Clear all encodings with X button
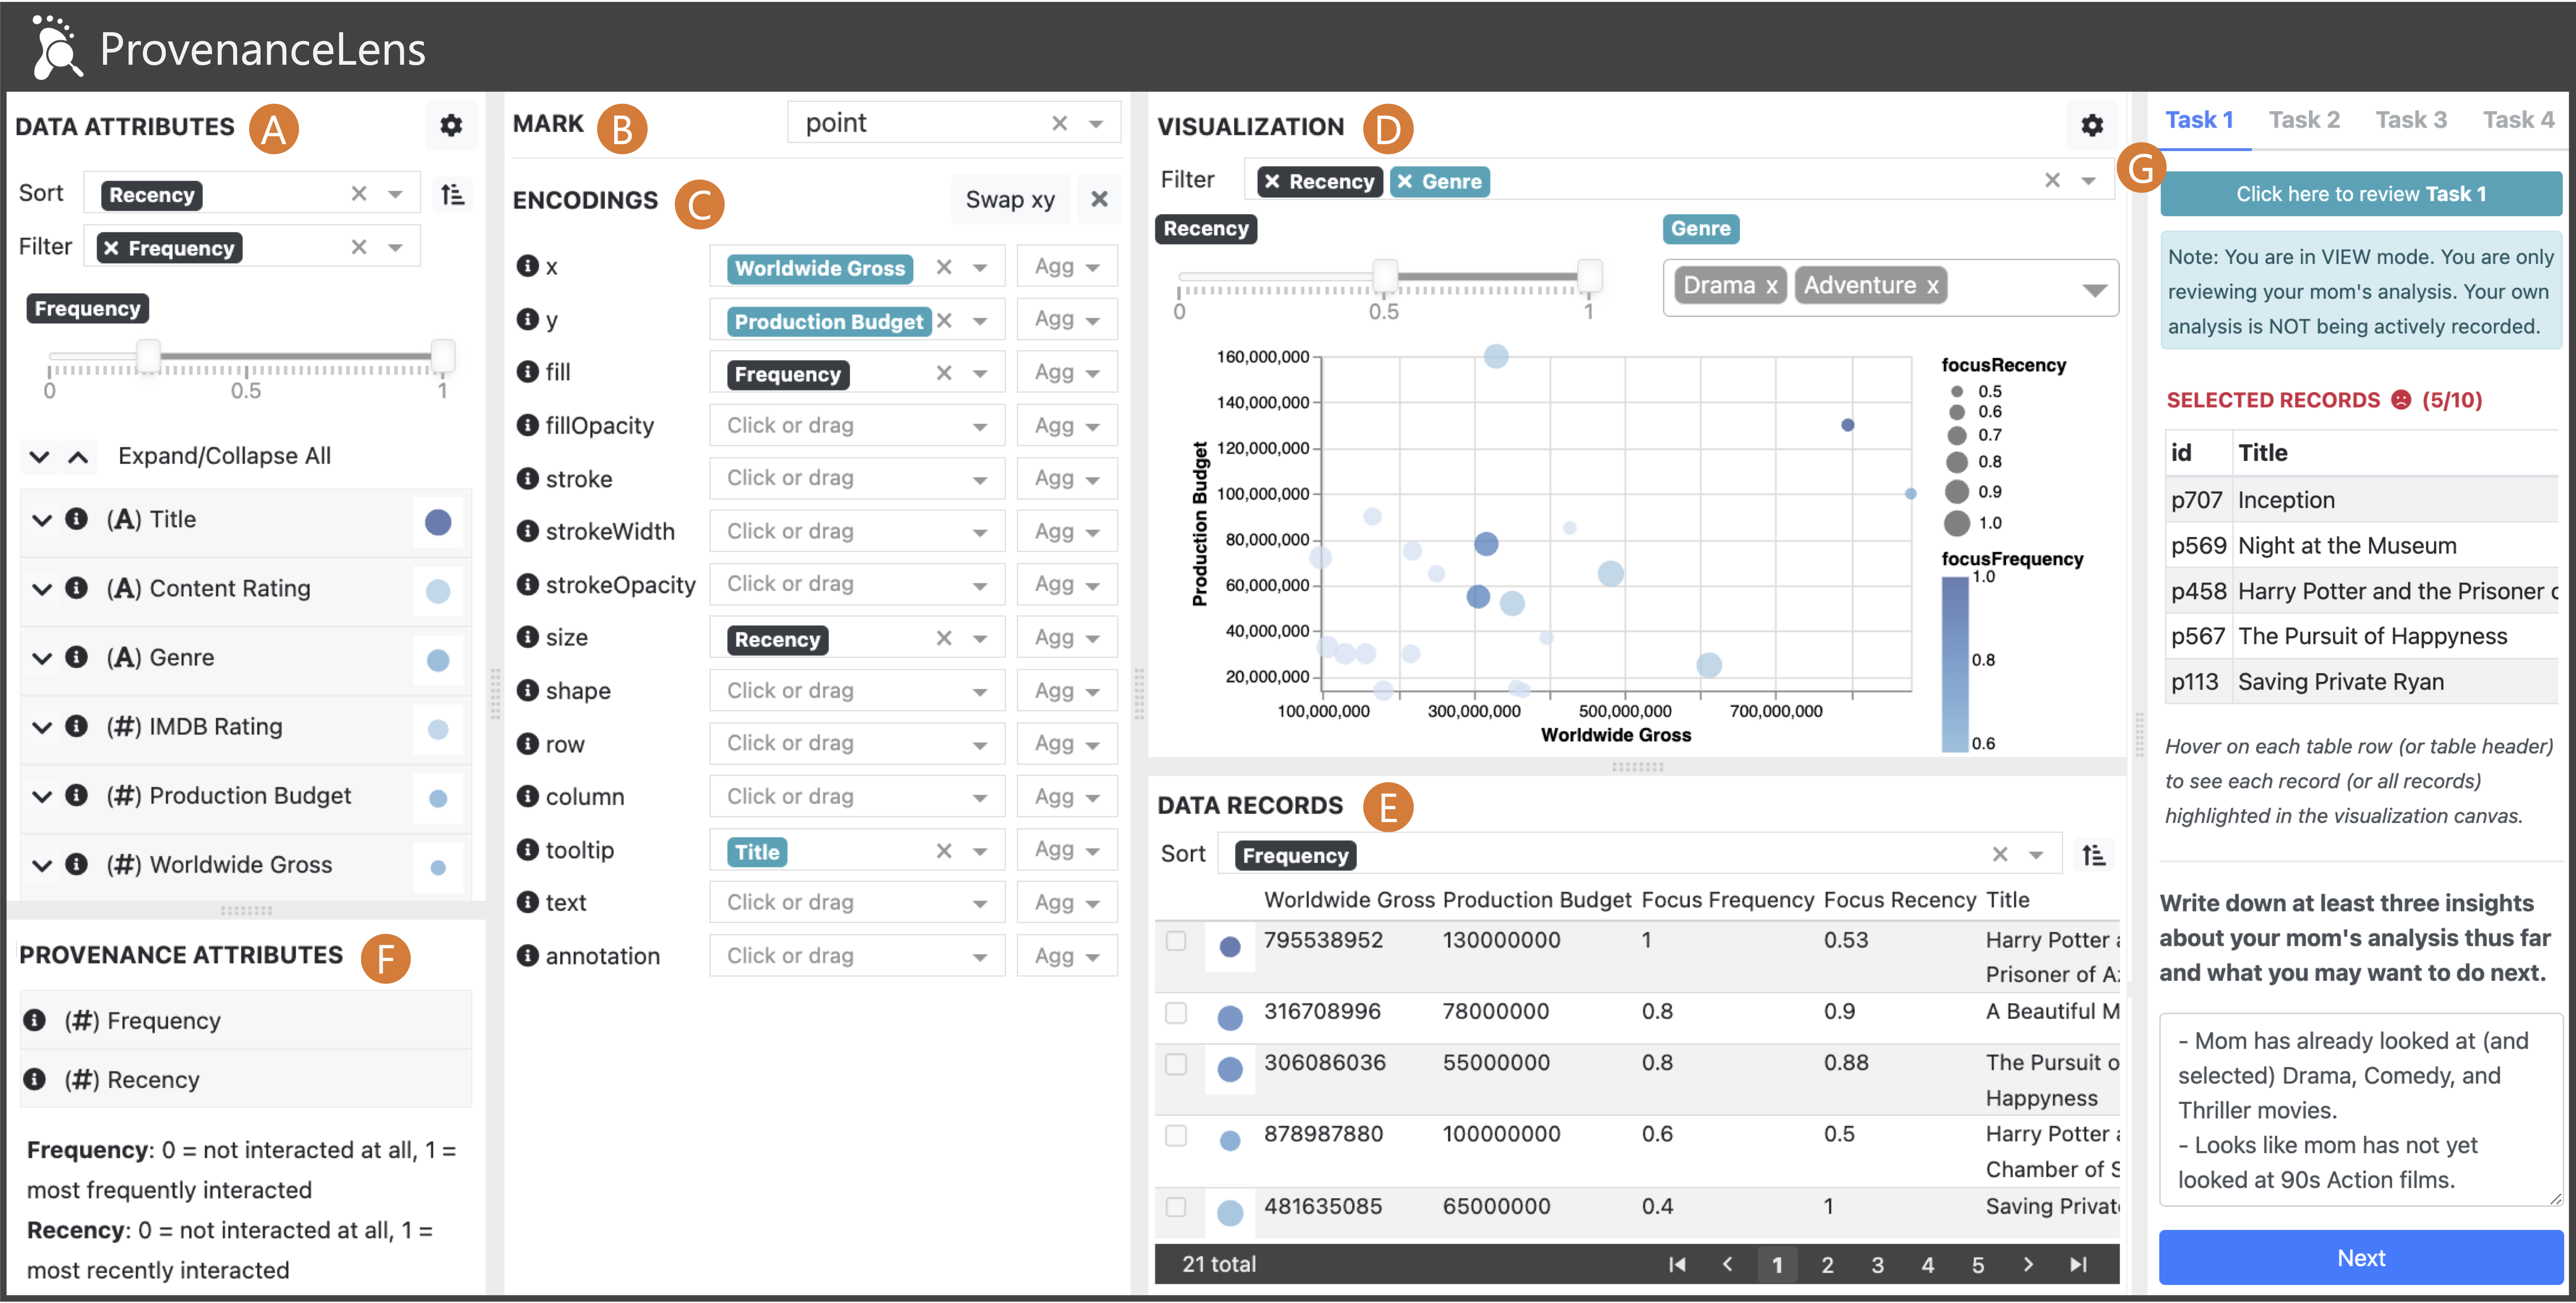2576x1303 pixels. [x=1099, y=199]
